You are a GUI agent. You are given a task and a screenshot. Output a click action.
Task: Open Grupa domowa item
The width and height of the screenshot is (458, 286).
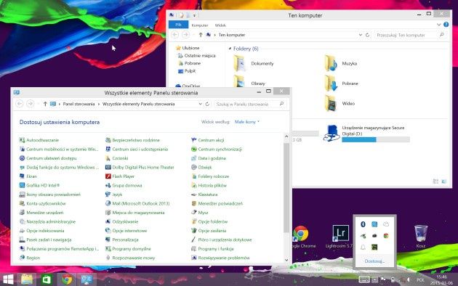point(124,185)
